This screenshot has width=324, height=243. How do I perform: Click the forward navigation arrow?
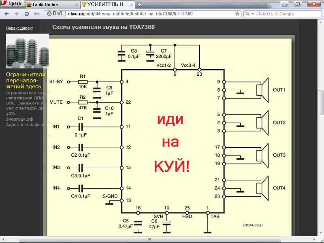click(15, 13)
